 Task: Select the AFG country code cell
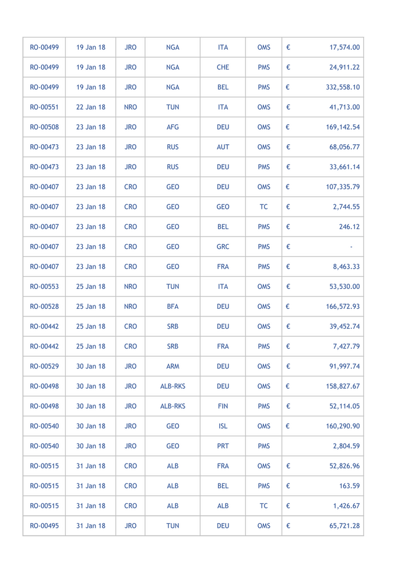pos(173,127)
